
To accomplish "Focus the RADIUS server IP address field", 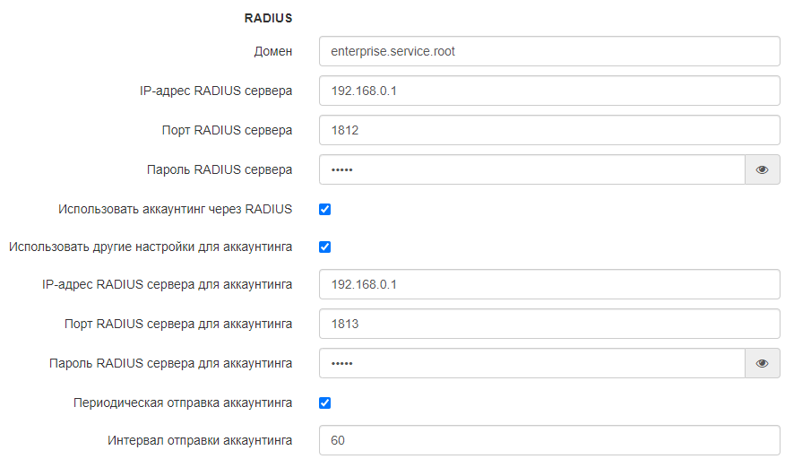I will coord(548,91).
